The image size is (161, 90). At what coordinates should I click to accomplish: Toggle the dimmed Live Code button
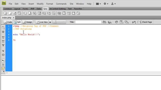coord(59,22)
